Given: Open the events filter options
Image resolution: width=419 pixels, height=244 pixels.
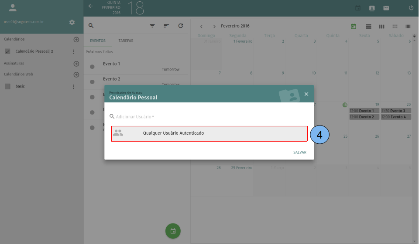Looking at the screenshot, I should tap(152, 26).
